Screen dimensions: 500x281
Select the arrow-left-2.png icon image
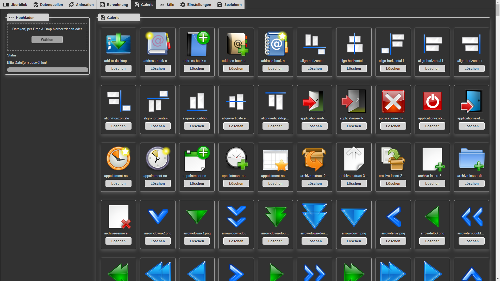point(393,216)
